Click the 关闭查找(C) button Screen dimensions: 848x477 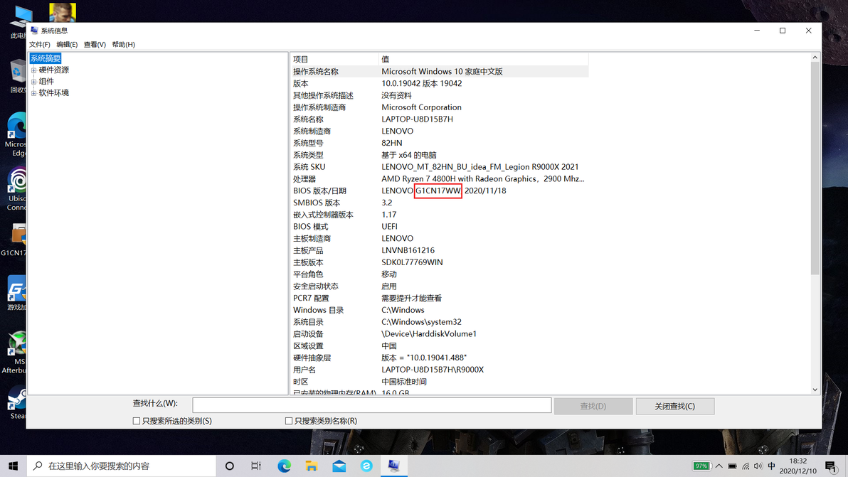point(675,406)
